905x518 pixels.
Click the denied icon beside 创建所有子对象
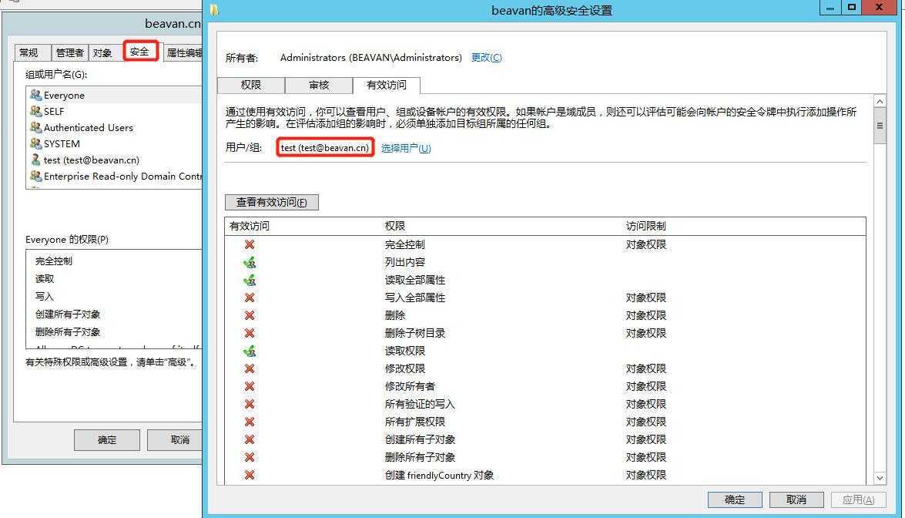tap(250, 439)
